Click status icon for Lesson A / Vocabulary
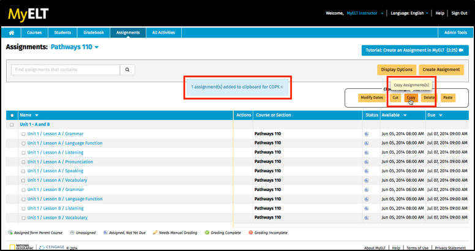 [x=367, y=181]
